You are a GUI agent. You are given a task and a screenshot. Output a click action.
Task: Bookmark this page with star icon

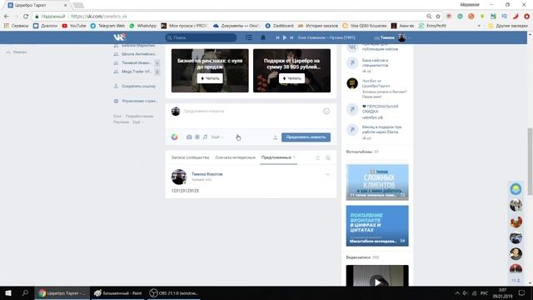coord(438,17)
